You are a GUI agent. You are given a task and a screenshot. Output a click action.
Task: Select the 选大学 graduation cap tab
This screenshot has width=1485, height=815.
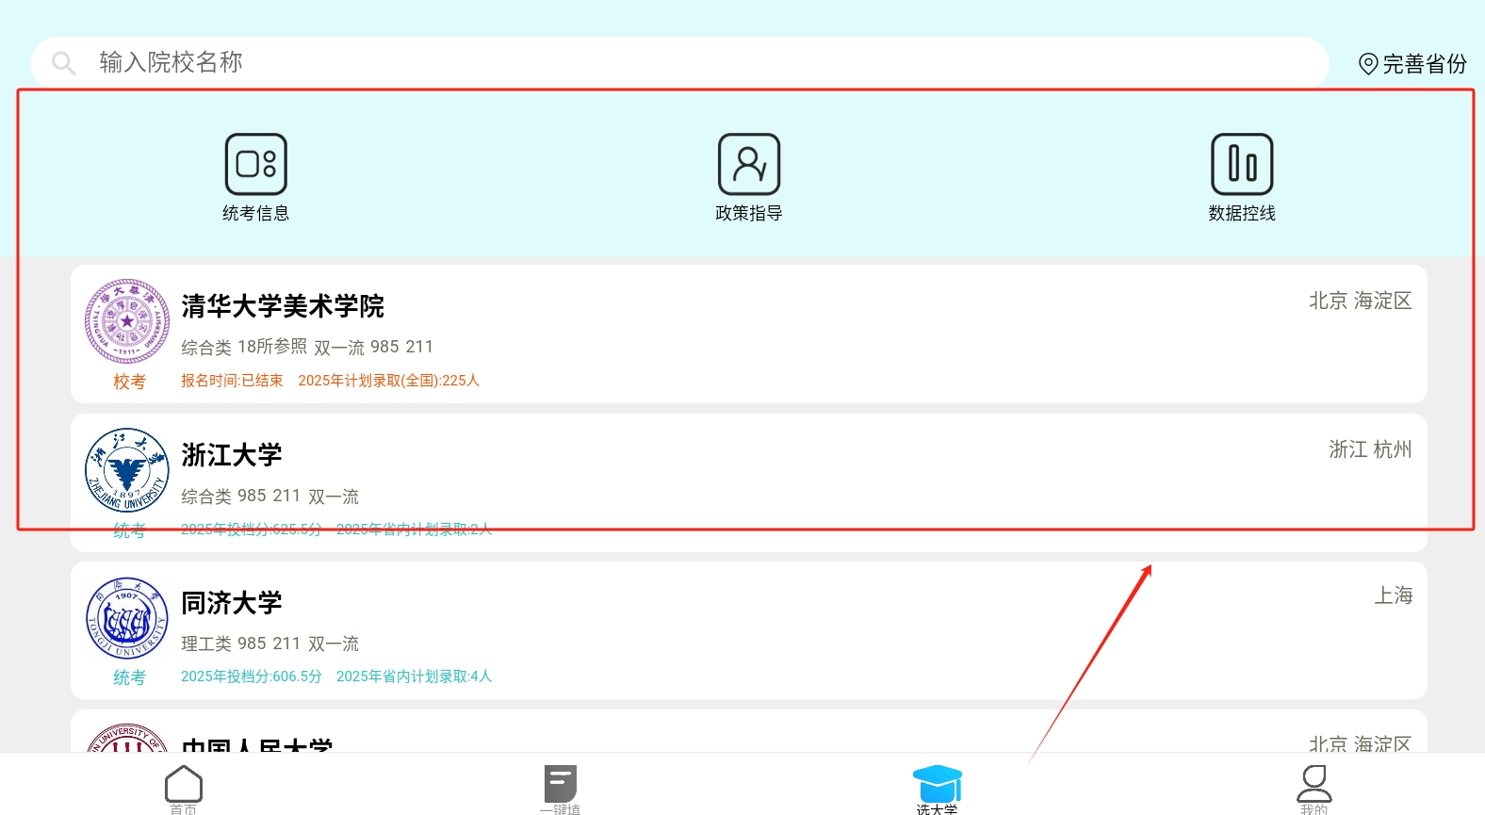click(x=937, y=786)
